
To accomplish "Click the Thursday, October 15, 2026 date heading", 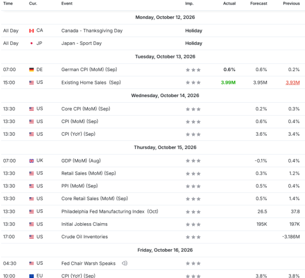I will click(165, 147).
